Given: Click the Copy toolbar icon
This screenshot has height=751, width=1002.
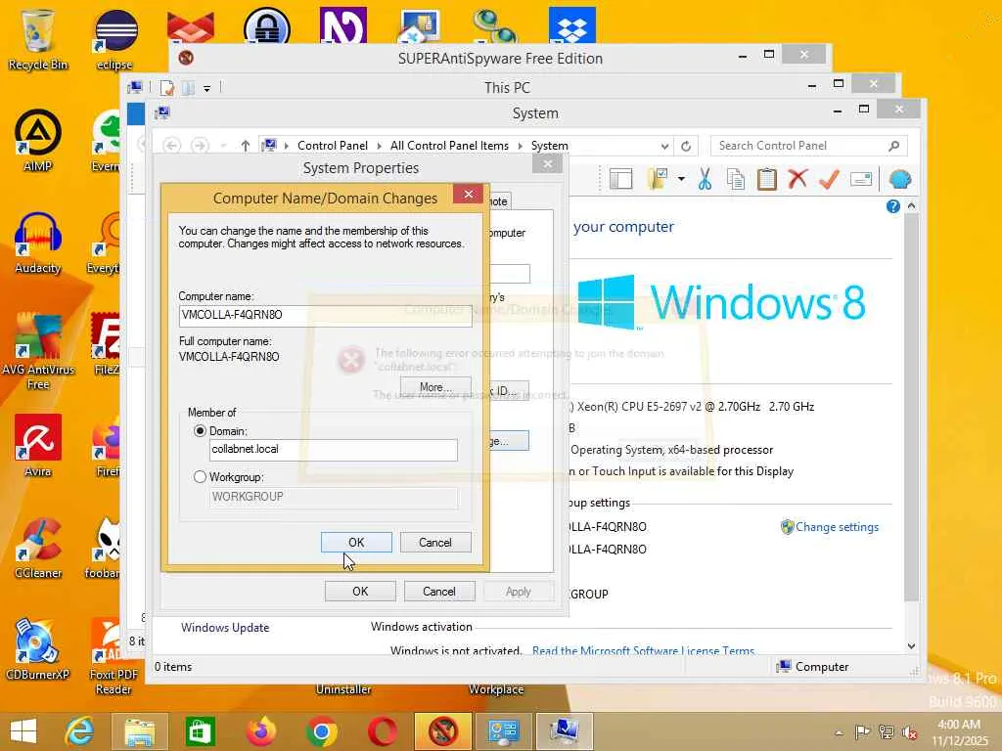Looking at the screenshot, I should [736, 180].
